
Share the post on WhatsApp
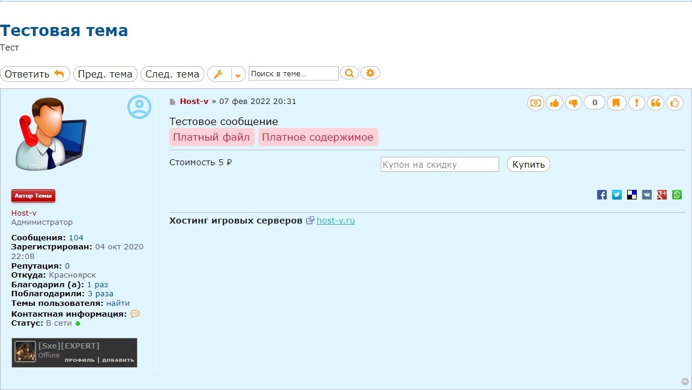coord(677,195)
